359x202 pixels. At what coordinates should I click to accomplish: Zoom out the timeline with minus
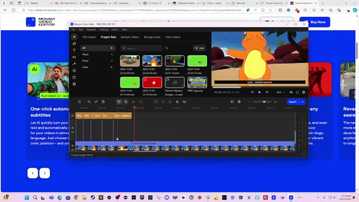249,102
